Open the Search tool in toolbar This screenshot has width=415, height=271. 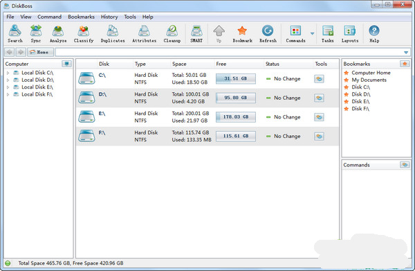click(15, 34)
